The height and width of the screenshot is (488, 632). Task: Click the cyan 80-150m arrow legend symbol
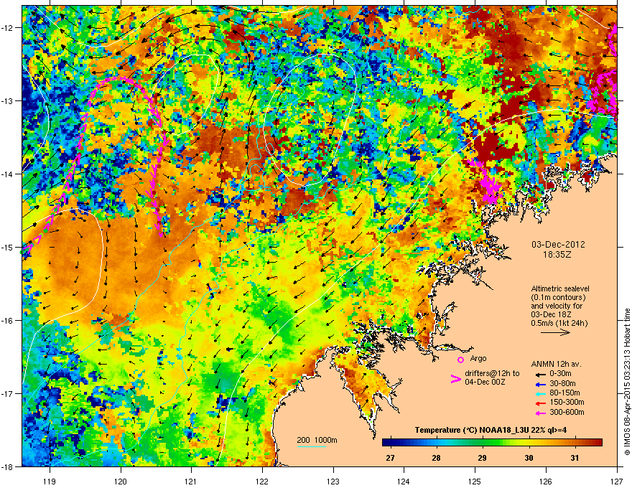541,393
